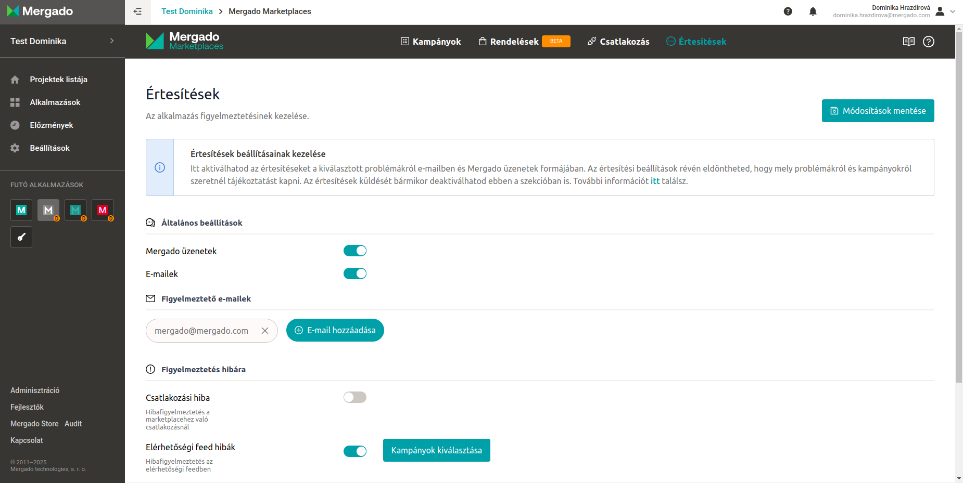
Task: Launch the gray M running app
Action: [x=48, y=210]
